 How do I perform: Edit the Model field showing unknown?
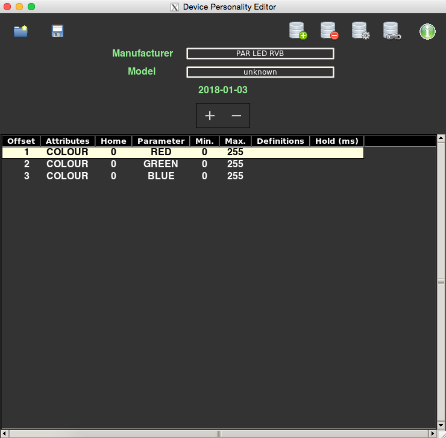pos(260,72)
